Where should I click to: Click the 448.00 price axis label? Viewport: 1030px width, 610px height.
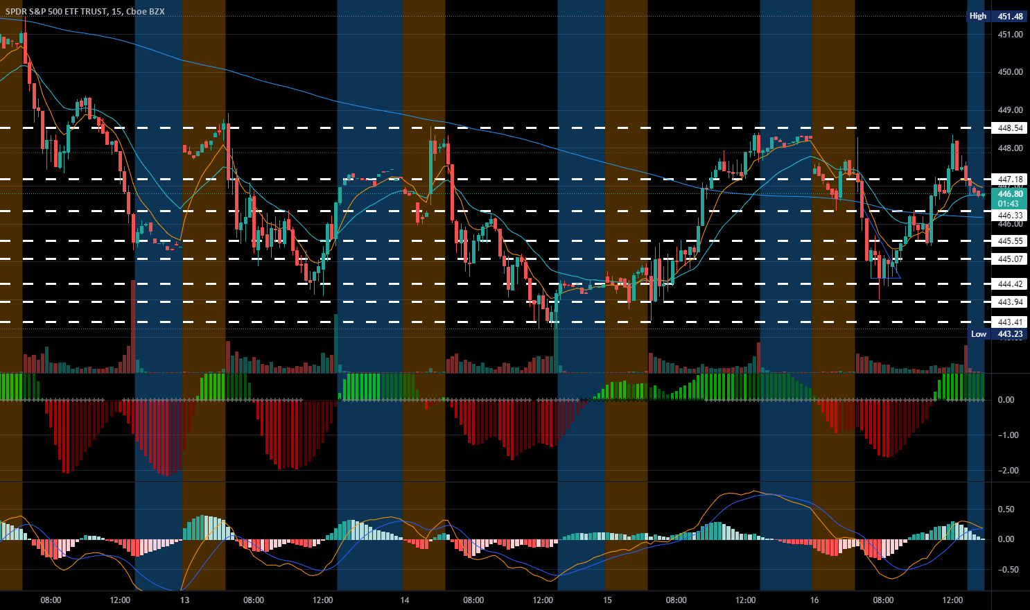point(1010,148)
